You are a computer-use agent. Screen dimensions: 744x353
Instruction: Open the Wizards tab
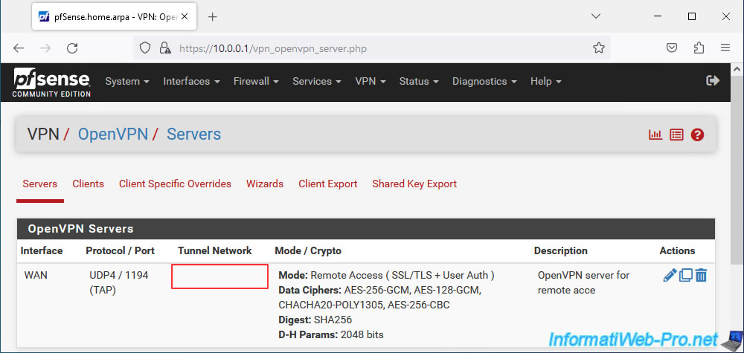point(265,184)
